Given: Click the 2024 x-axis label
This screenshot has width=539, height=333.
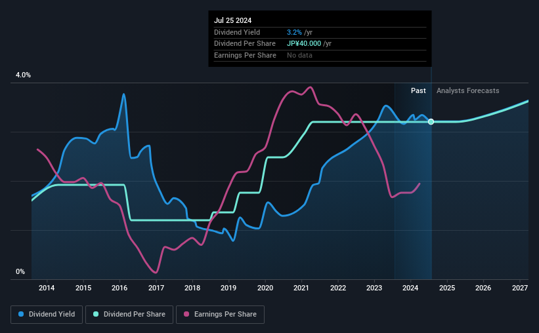Looking at the screenshot, I should coord(410,288).
